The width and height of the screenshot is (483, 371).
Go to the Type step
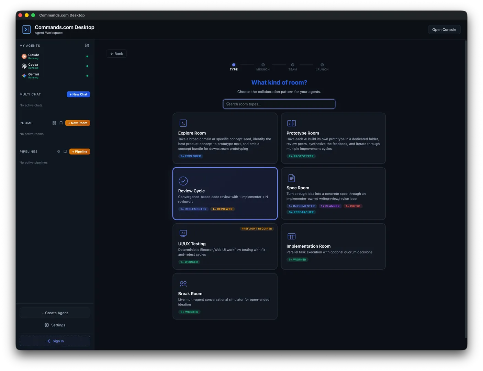click(234, 67)
